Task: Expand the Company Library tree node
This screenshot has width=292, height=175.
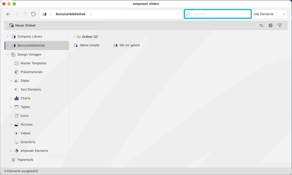Action: 8,37
